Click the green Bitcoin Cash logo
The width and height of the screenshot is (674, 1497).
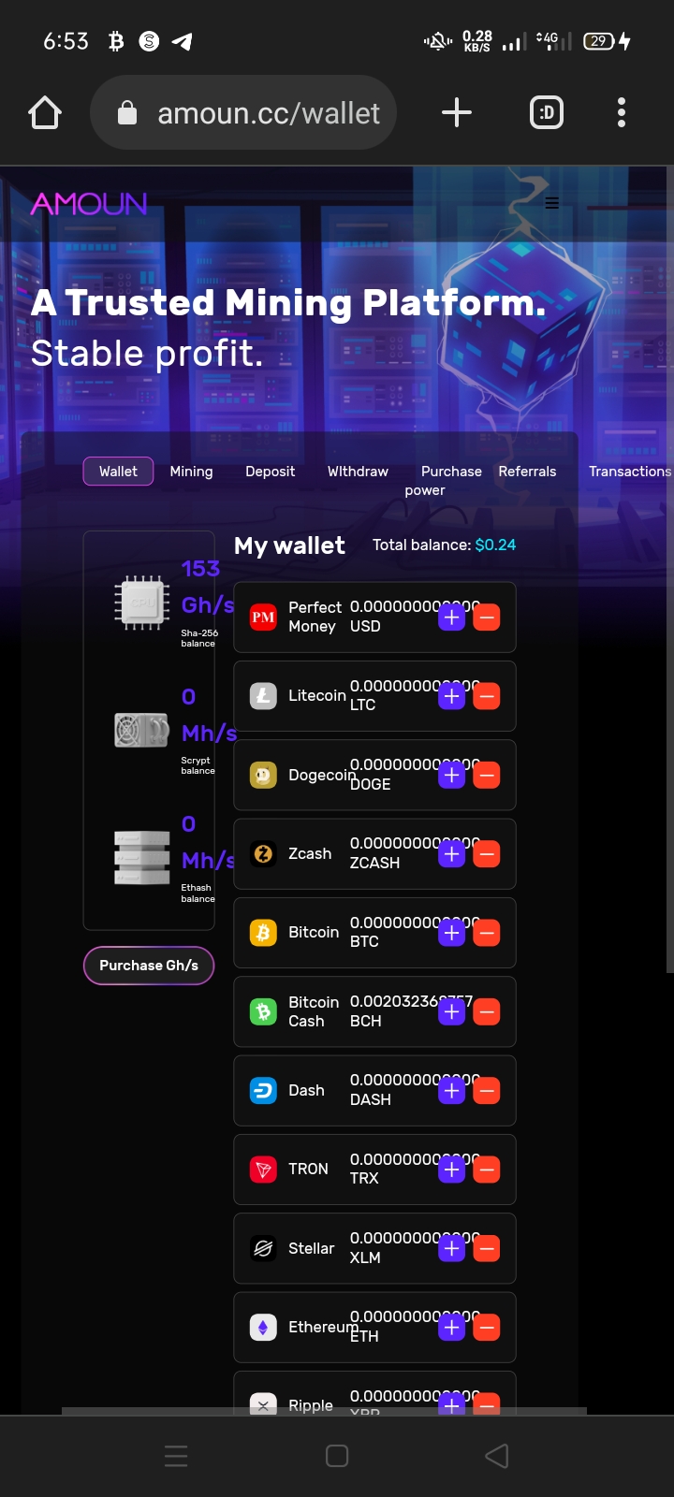click(x=263, y=1011)
